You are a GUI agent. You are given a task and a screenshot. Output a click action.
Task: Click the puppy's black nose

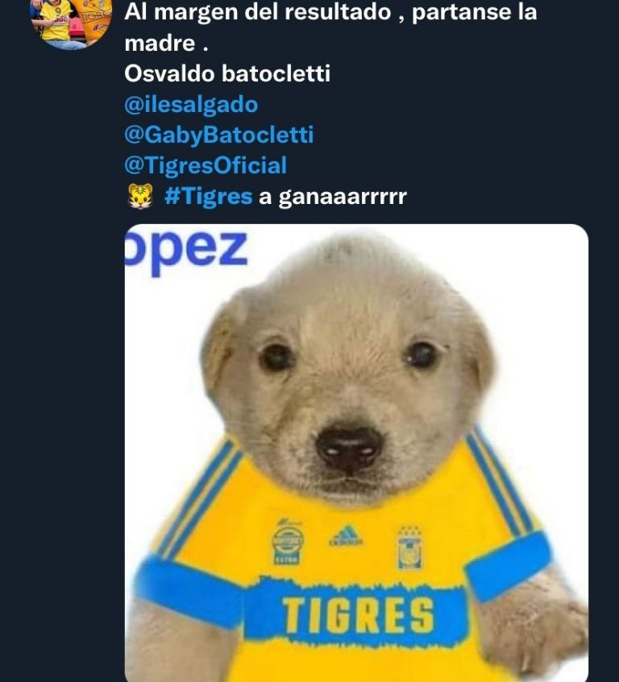pos(349,446)
